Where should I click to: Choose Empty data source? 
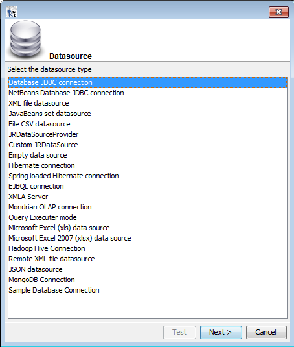coord(148,156)
